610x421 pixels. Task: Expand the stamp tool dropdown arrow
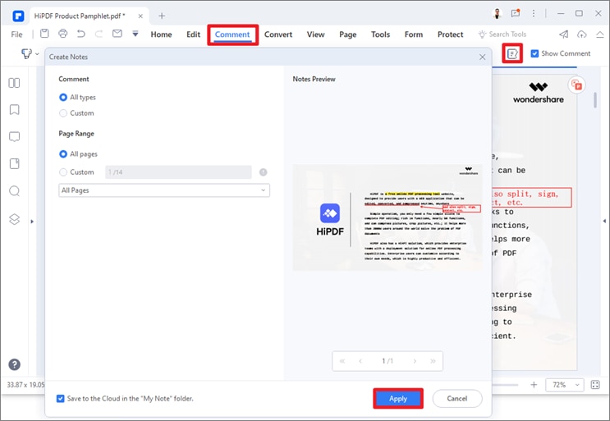point(37,53)
